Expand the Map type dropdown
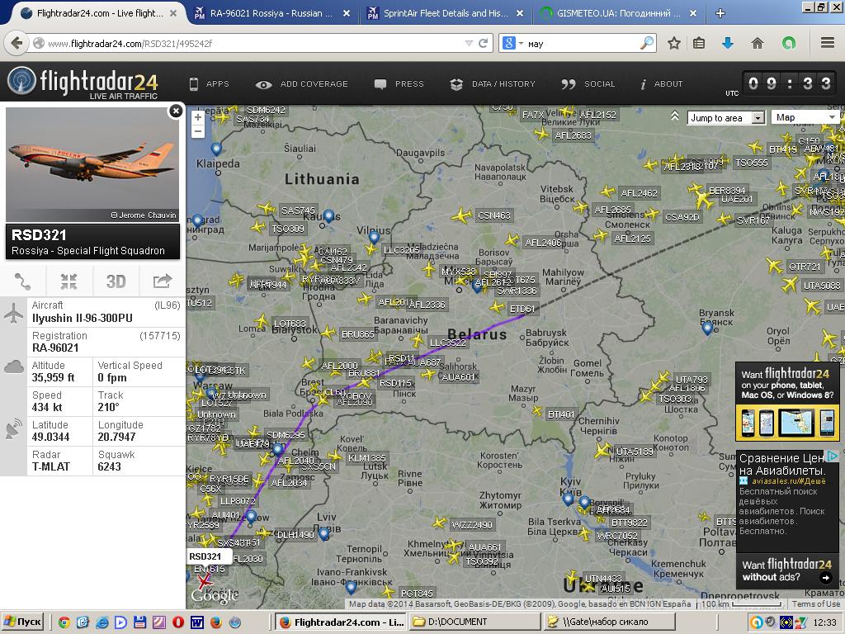 coord(805,117)
